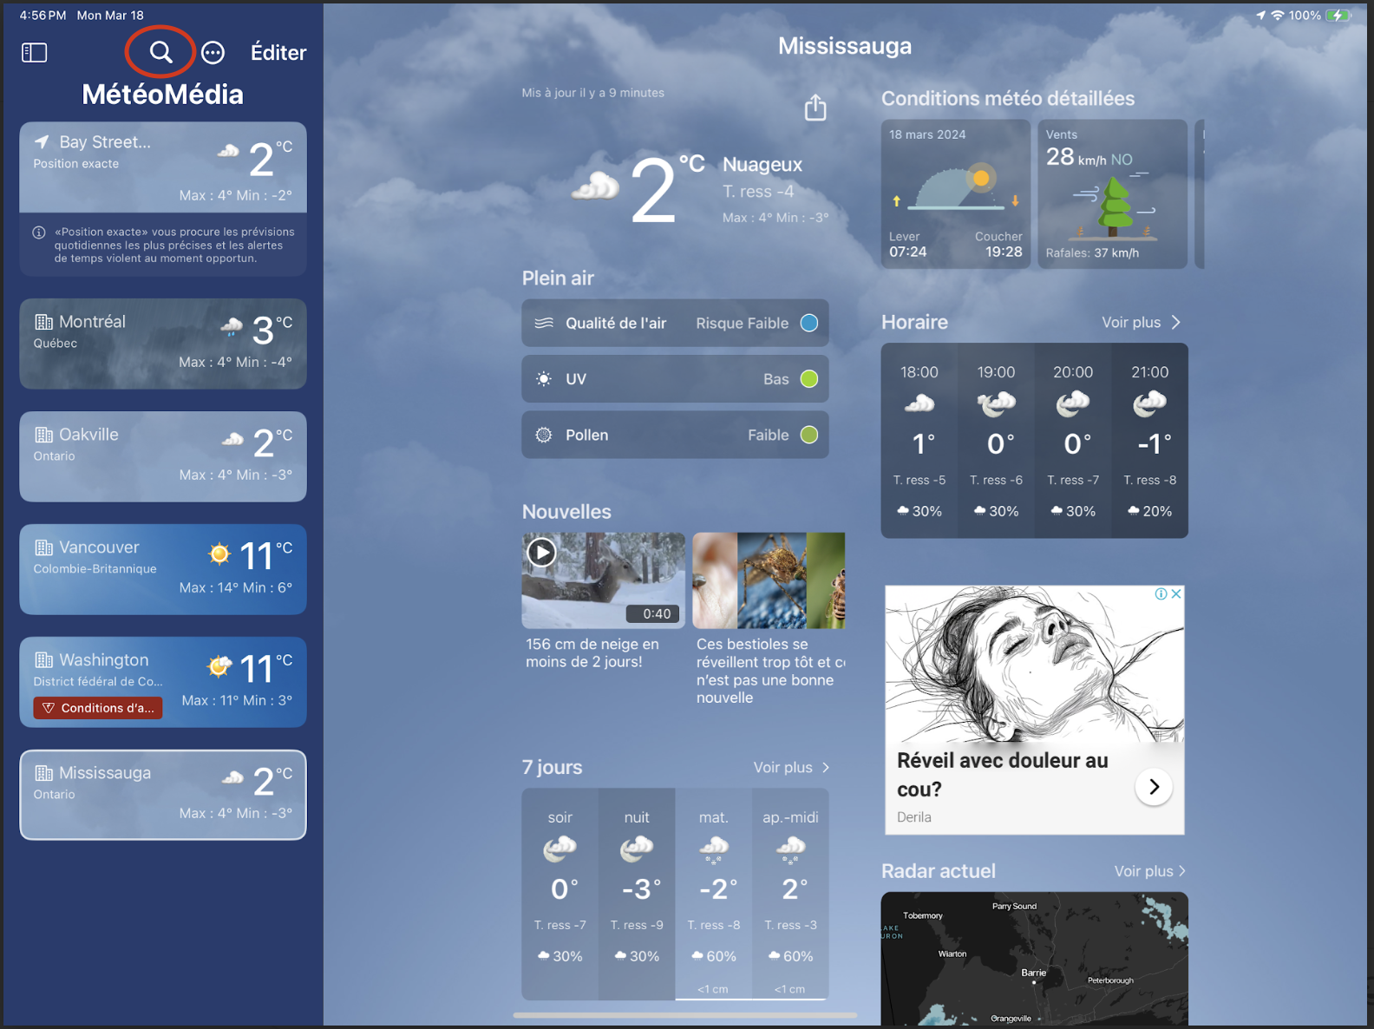Read the 156 cm de neige headline
The width and height of the screenshot is (1374, 1029).
click(592, 653)
